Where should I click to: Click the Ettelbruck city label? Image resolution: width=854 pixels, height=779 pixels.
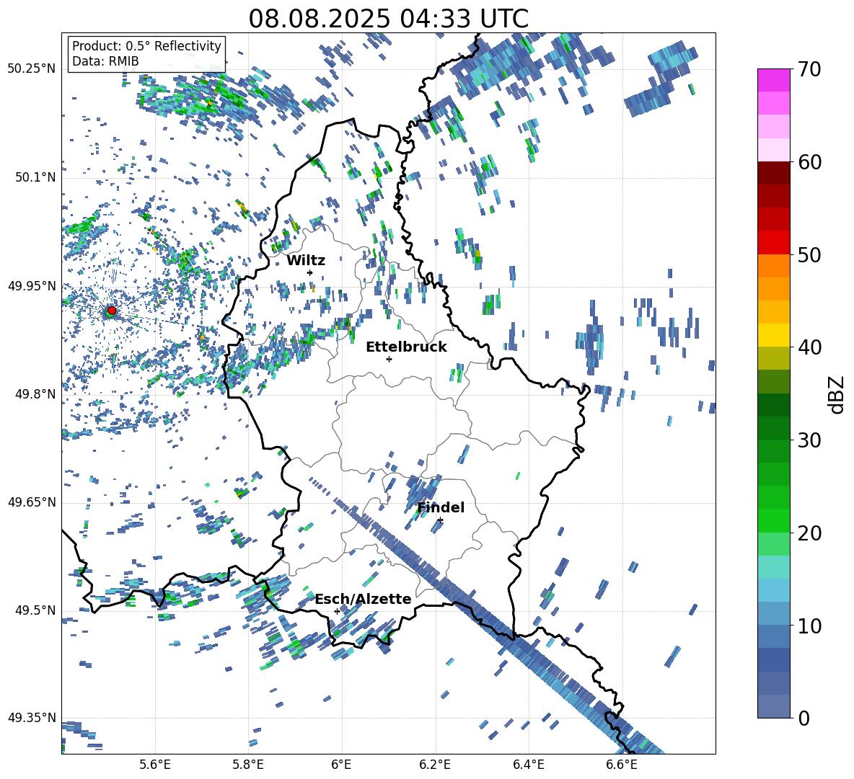(406, 347)
